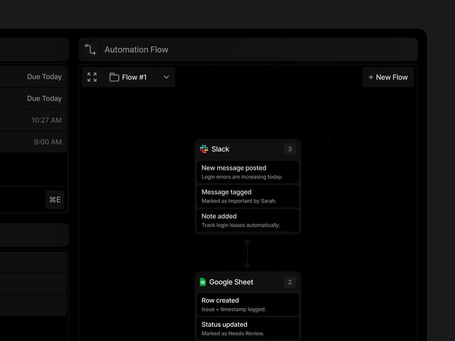455x341 pixels.
Task: Select the New message posted event card
Action: coord(248,172)
